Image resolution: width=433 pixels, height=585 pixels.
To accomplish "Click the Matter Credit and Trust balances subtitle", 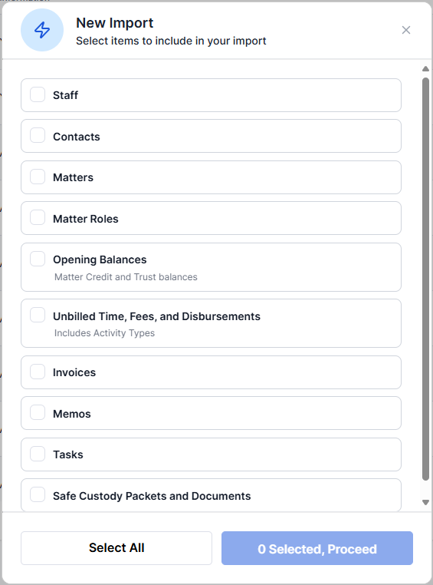I will click(x=126, y=277).
